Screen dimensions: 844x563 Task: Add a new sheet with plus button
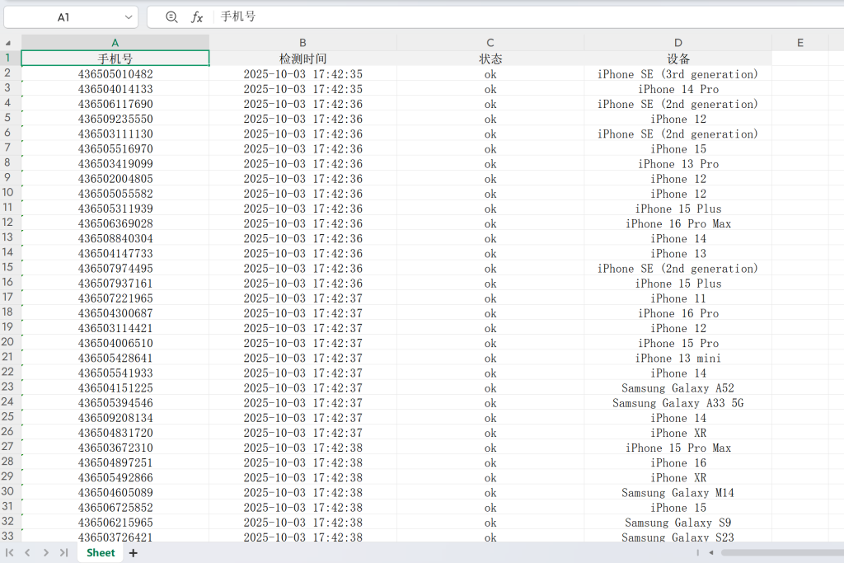point(133,553)
